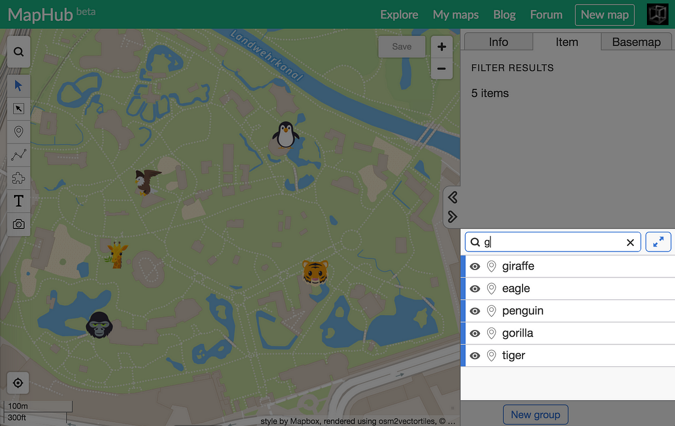Click the New map button
Screen dimensions: 675x426
click(x=605, y=15)
